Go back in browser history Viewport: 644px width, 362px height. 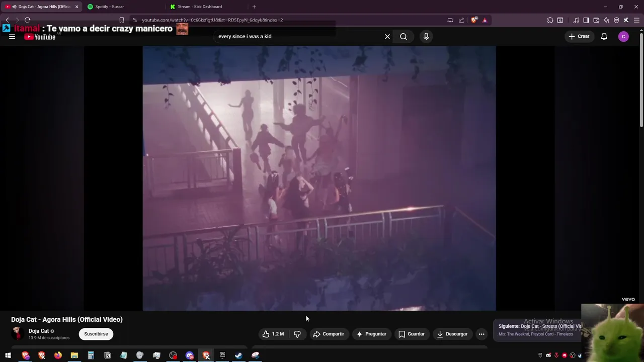click(x=7, y=20)
